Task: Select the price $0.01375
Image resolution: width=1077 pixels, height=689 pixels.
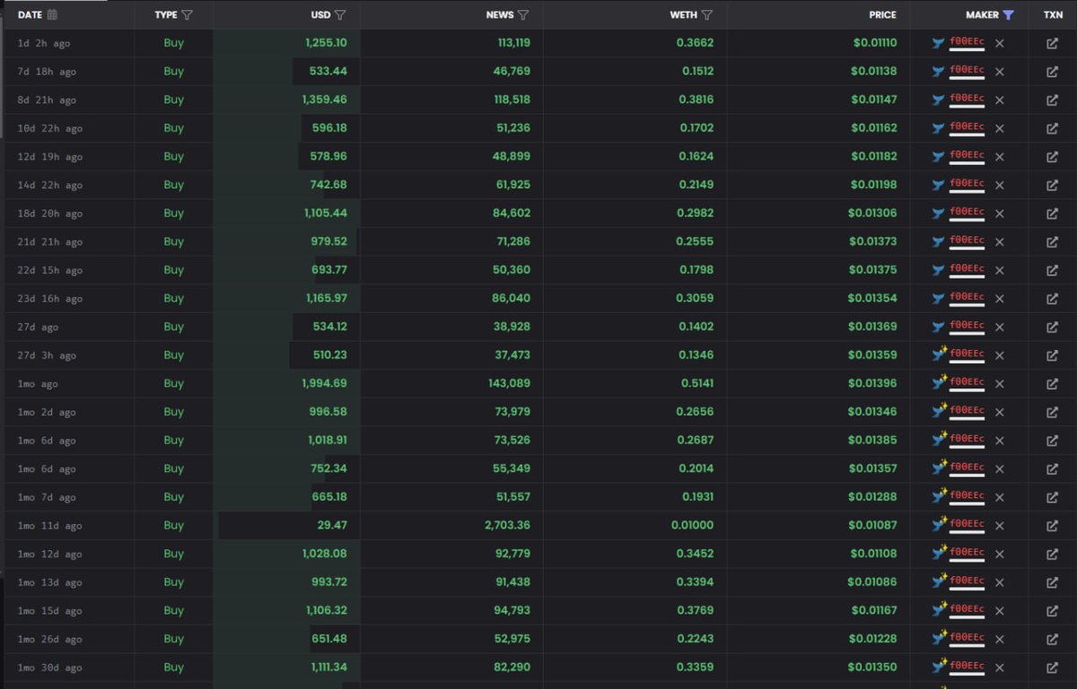Action: click(873, 270)
